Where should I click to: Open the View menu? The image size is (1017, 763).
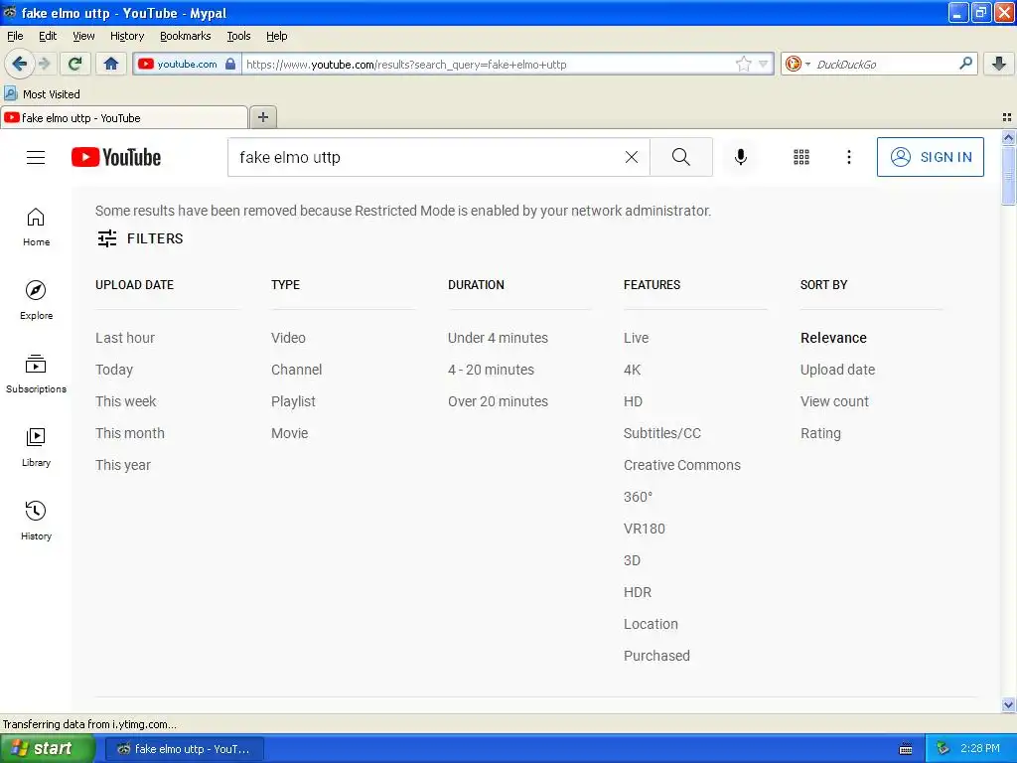coord(83,36)
